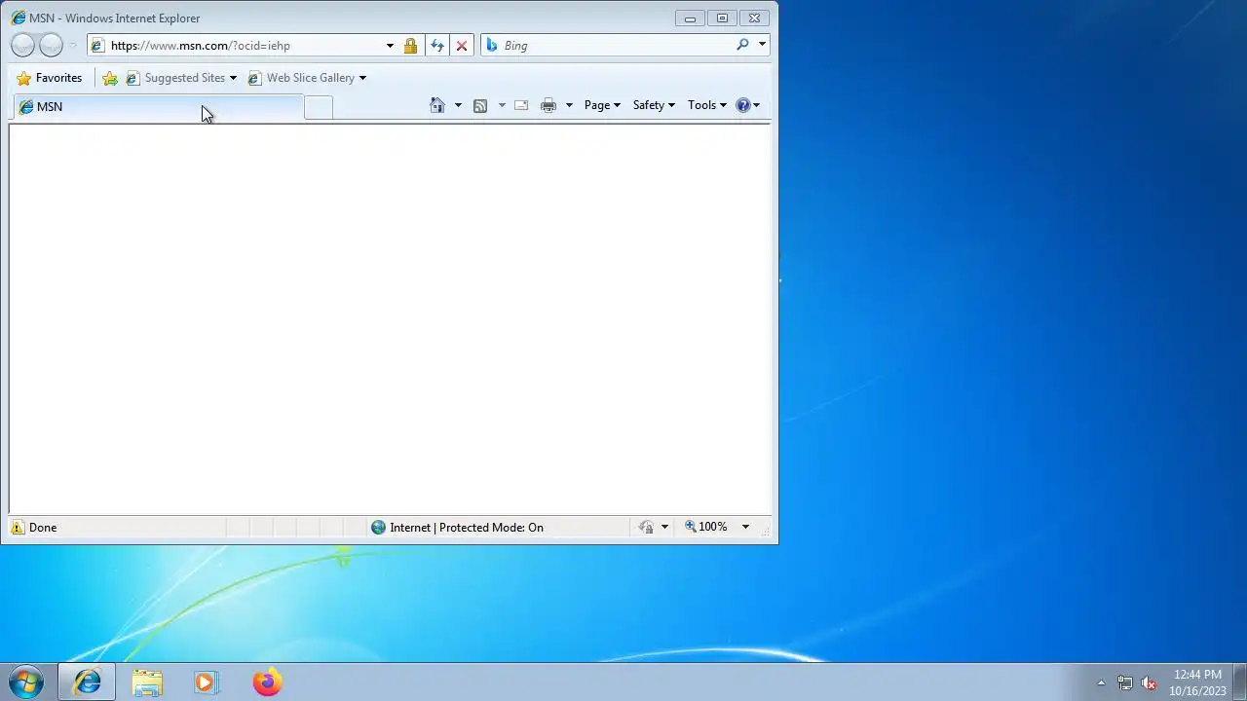This screenshot has width=1247, height=701.
Task: Click the Show desktop button
Action: pyautogui.click(x=1239, y=683)
